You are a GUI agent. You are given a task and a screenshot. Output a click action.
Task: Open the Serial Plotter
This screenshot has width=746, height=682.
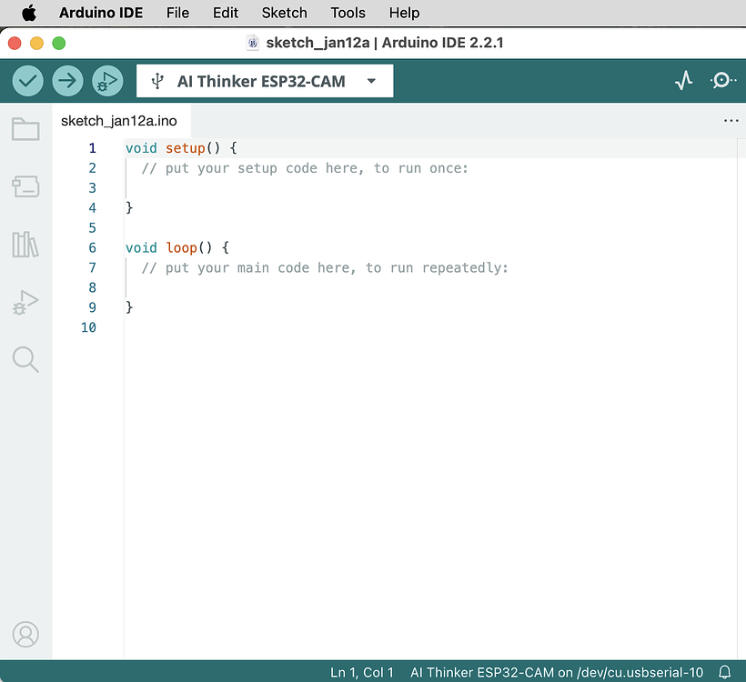coord(683,81)
